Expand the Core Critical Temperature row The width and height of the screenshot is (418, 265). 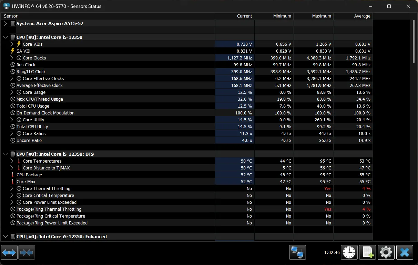pos(12,195)
